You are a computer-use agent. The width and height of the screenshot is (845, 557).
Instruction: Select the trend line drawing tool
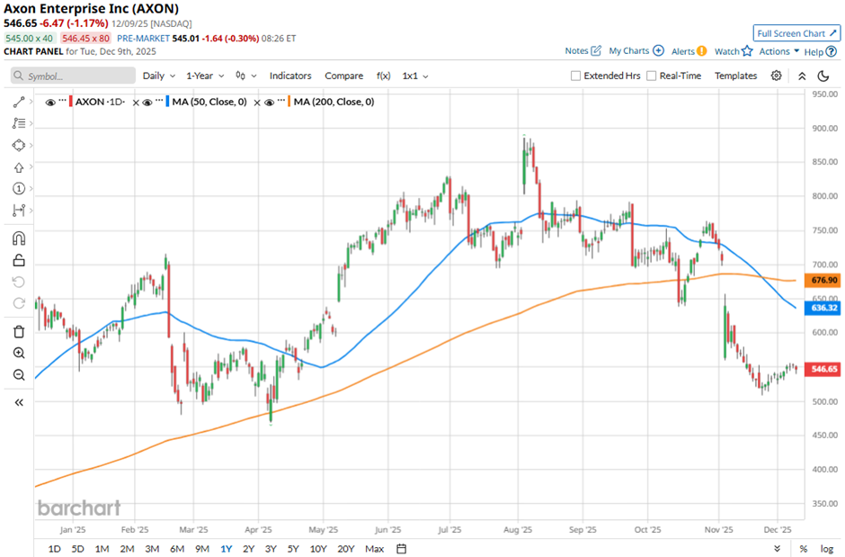18,102
